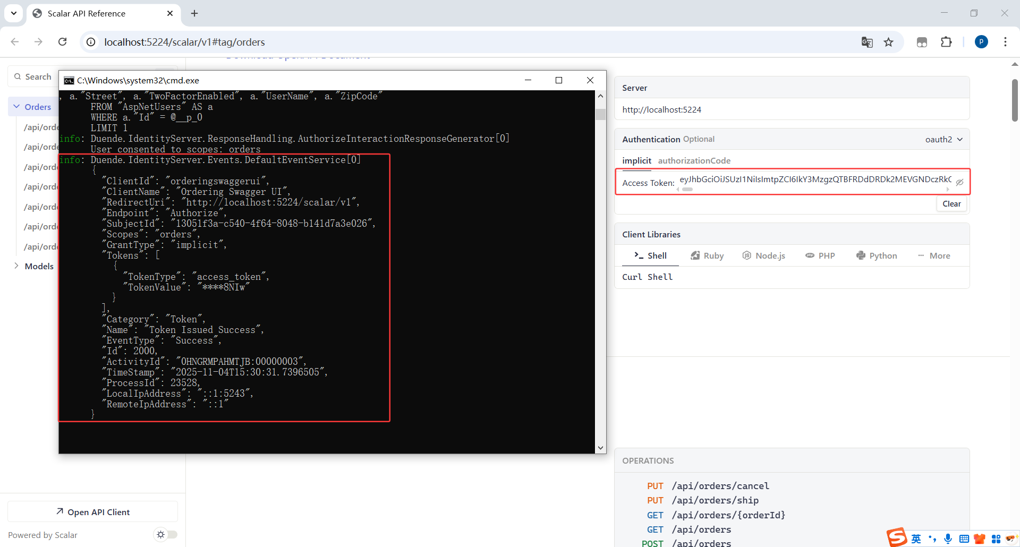Click the Open API Client button

[x=92, y=512]
